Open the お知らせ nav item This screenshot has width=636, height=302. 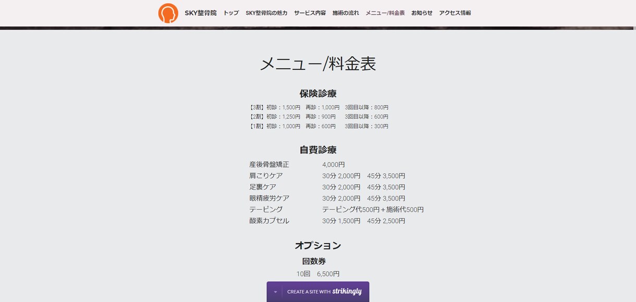pos(422,13)
